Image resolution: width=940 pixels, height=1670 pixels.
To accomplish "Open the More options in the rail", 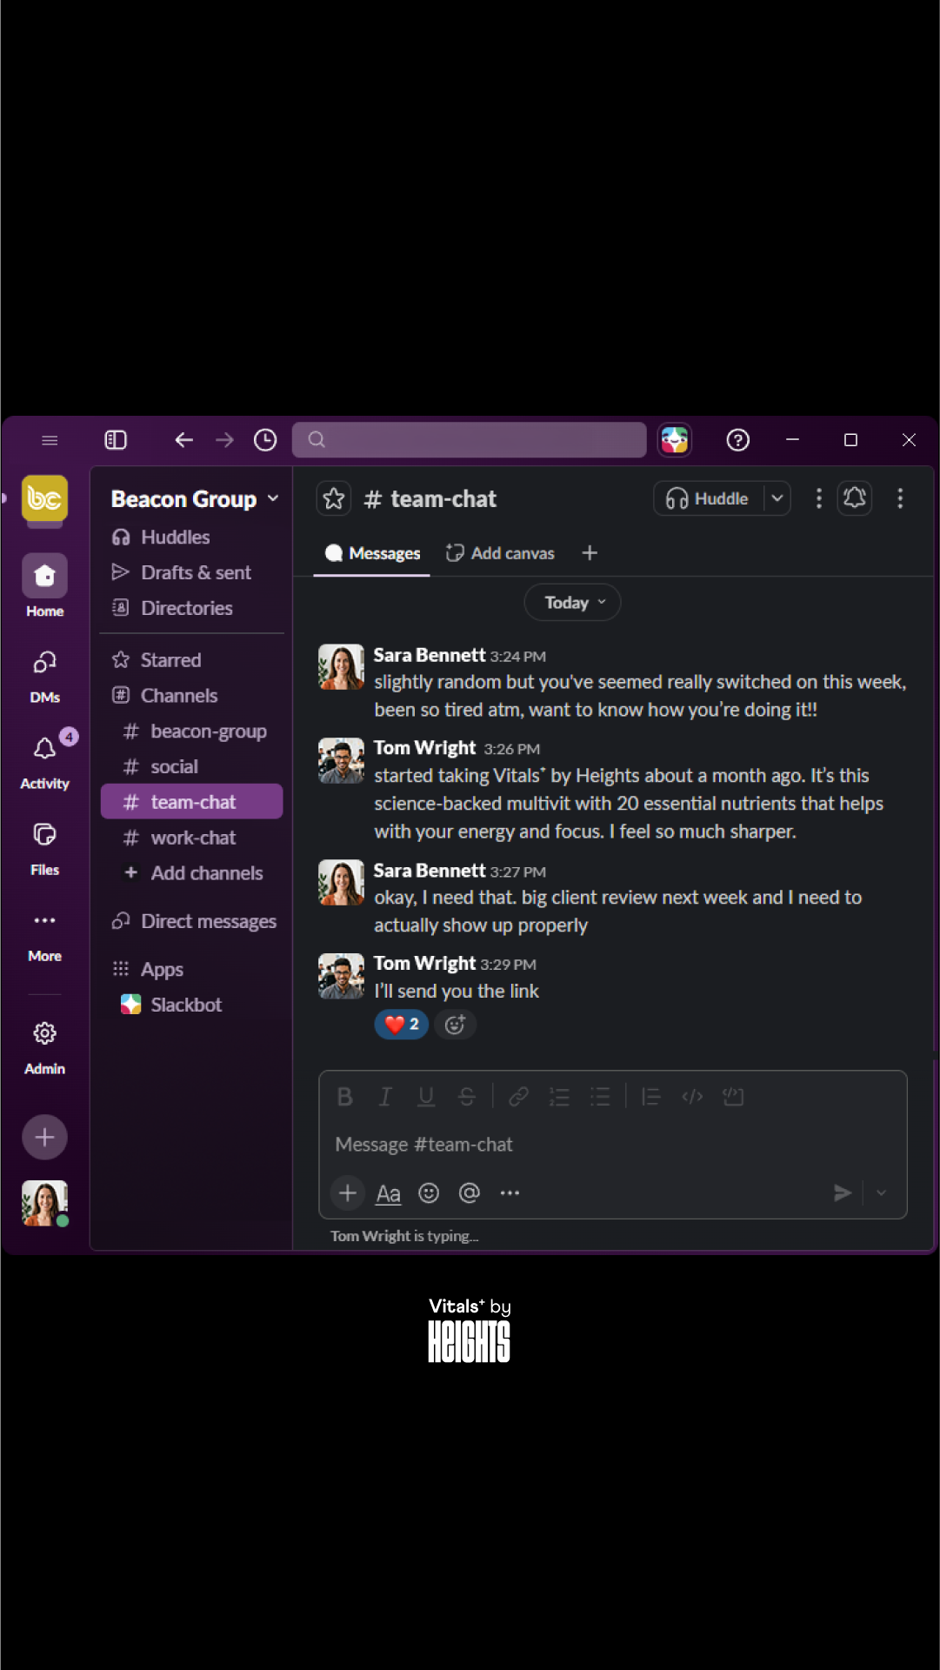I will (44, 935).
